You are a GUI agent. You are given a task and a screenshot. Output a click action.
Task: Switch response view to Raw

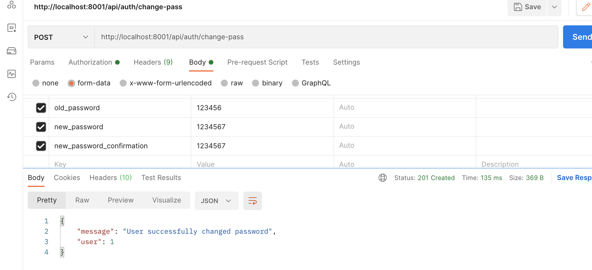point(82,200)
